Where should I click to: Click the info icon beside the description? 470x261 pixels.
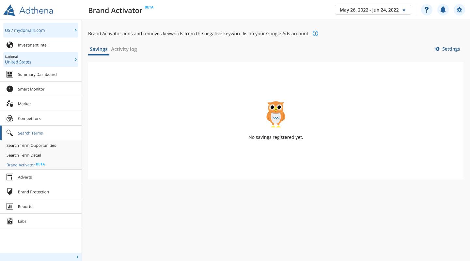(315, 34)
